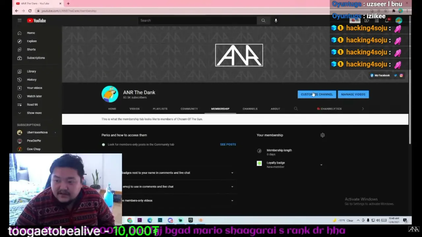Viewport: 422px width, 237px height.
Task: Click the 'Perks and how to access them' heading
Action: click(x=124, y=135)
